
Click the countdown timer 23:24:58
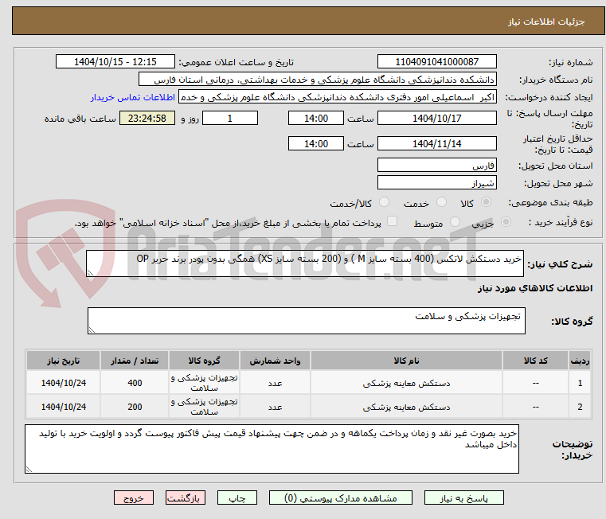[147, 119]
